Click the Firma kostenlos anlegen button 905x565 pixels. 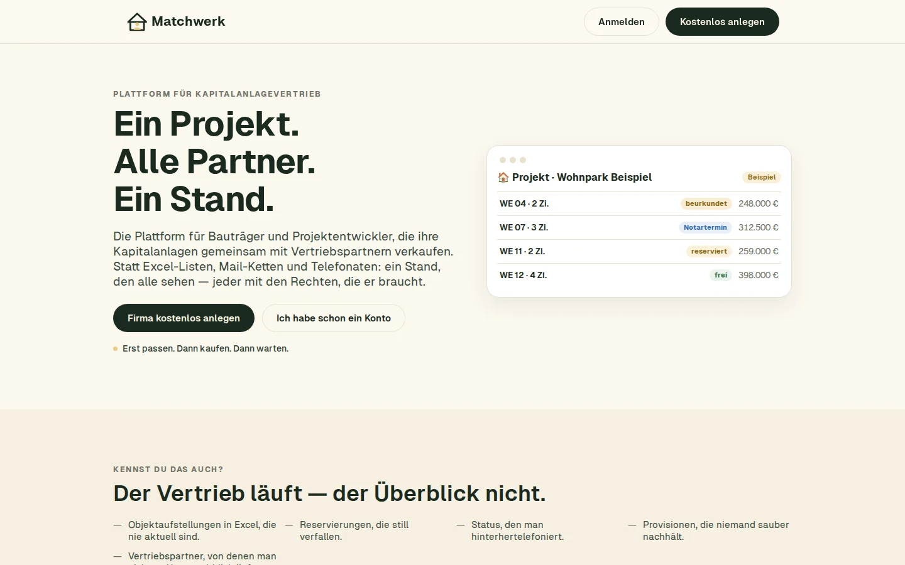tap(184, 318)
